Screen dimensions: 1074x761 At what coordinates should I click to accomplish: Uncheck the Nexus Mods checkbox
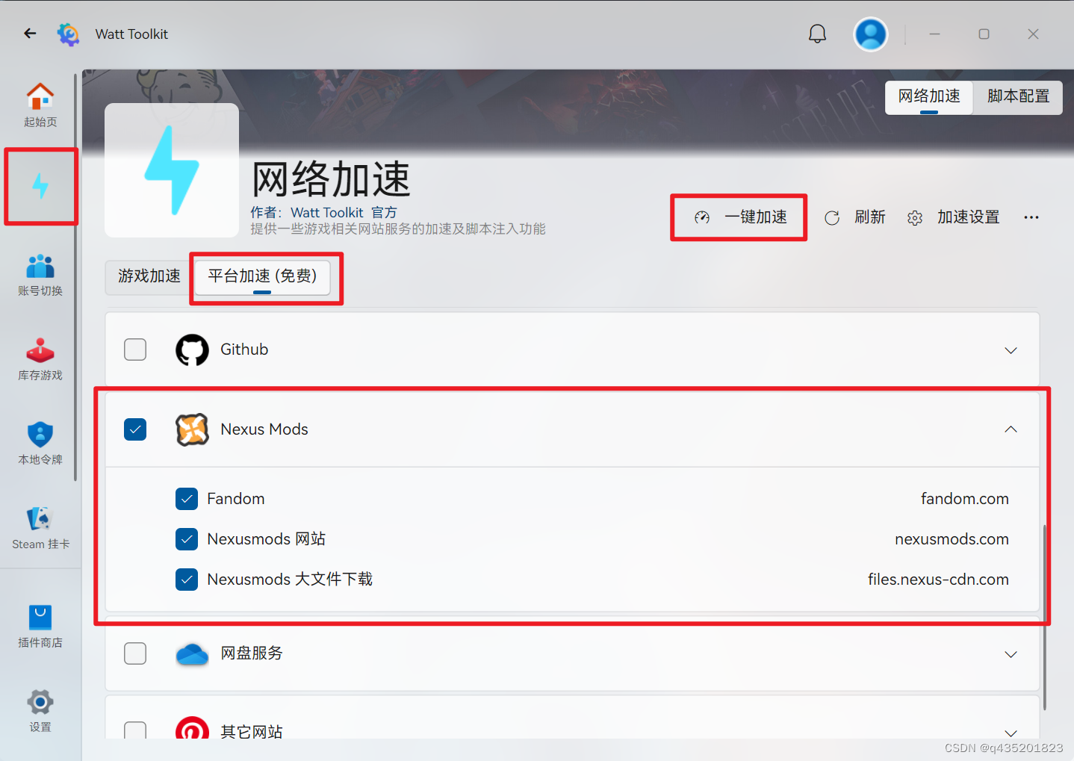[x=135, y=429]
